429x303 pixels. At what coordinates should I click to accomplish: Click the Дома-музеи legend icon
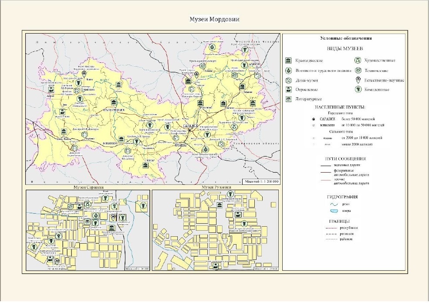pyautogui.click(x=288, y=80)
